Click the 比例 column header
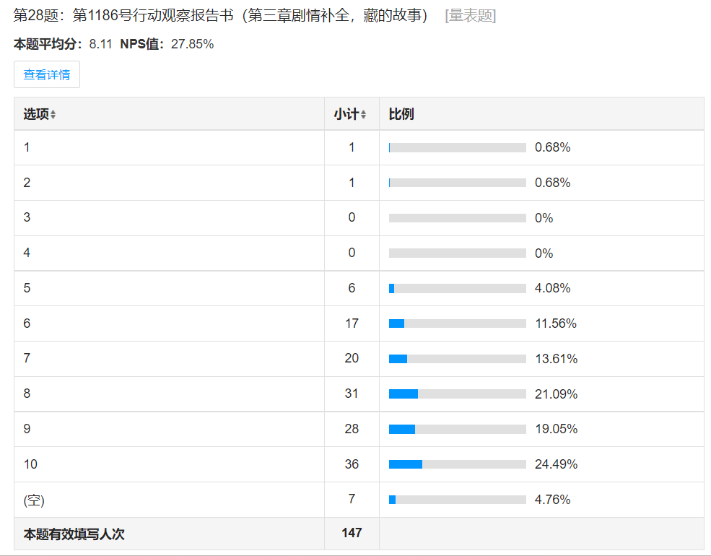This screenshot has height=556, width=711. 401,114
